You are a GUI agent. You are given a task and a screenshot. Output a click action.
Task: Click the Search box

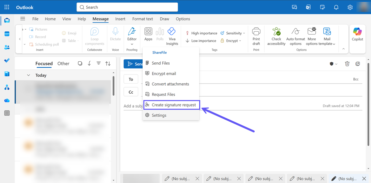pos(127,7)
